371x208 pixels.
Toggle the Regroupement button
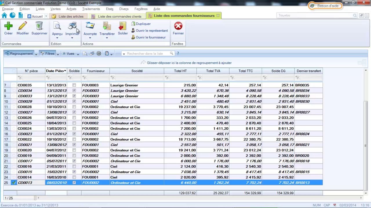click(x=19, y=53)
